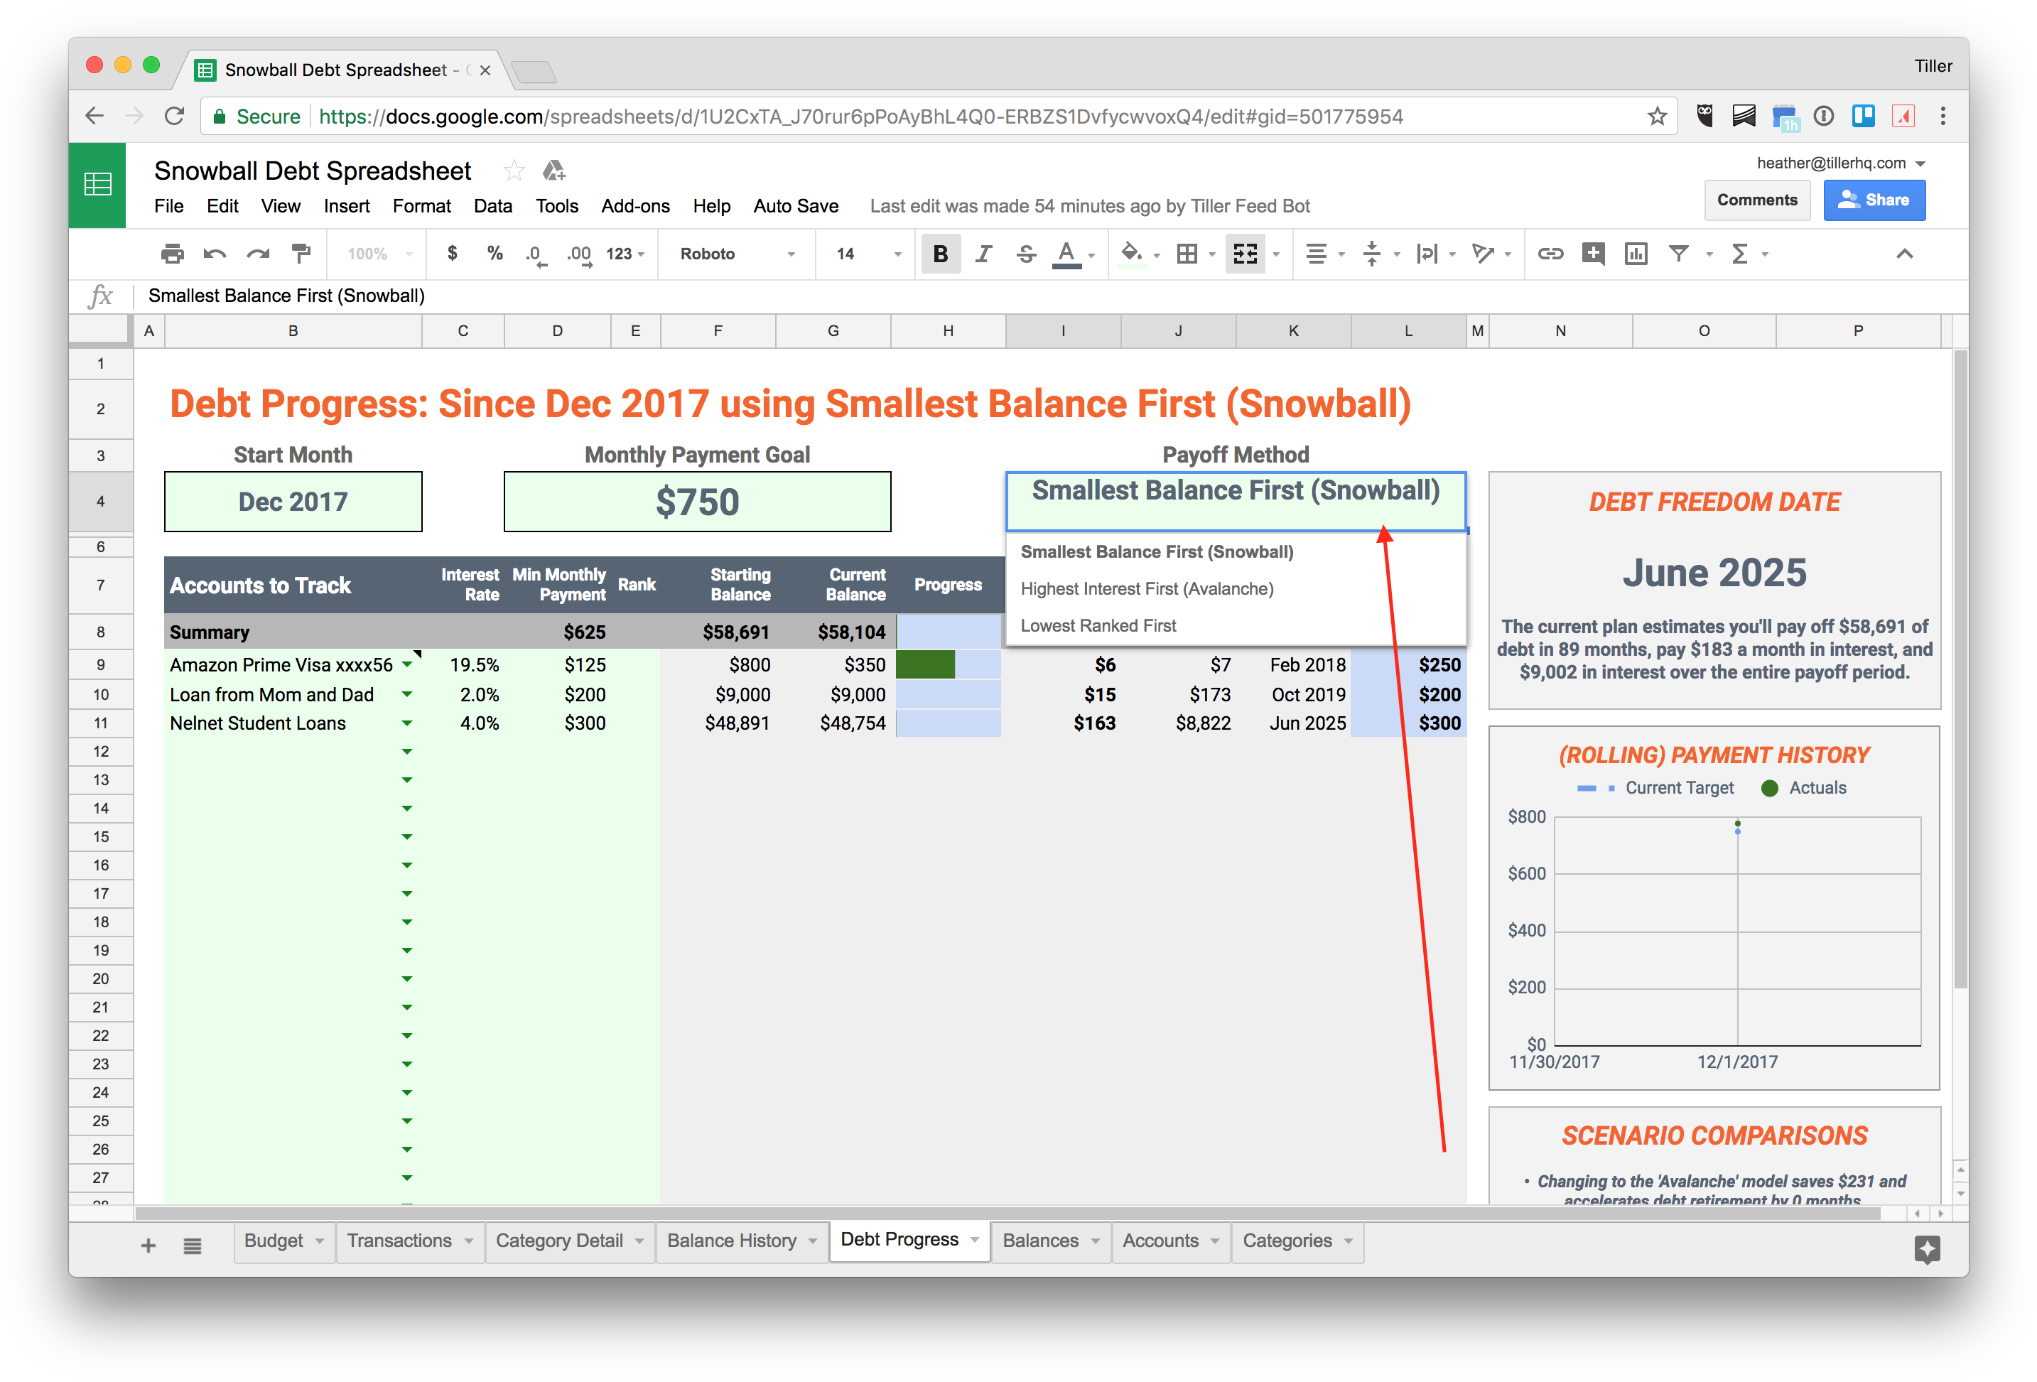This screenshot has width=2037, height=1382.
Task: Switch to the Budget sheet tab
Action: point(284,1241)
